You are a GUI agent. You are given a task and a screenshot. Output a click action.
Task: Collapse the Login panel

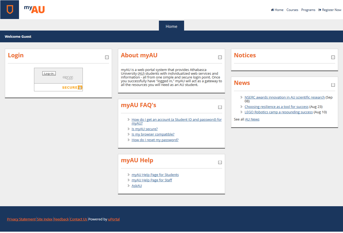point(107,57)
